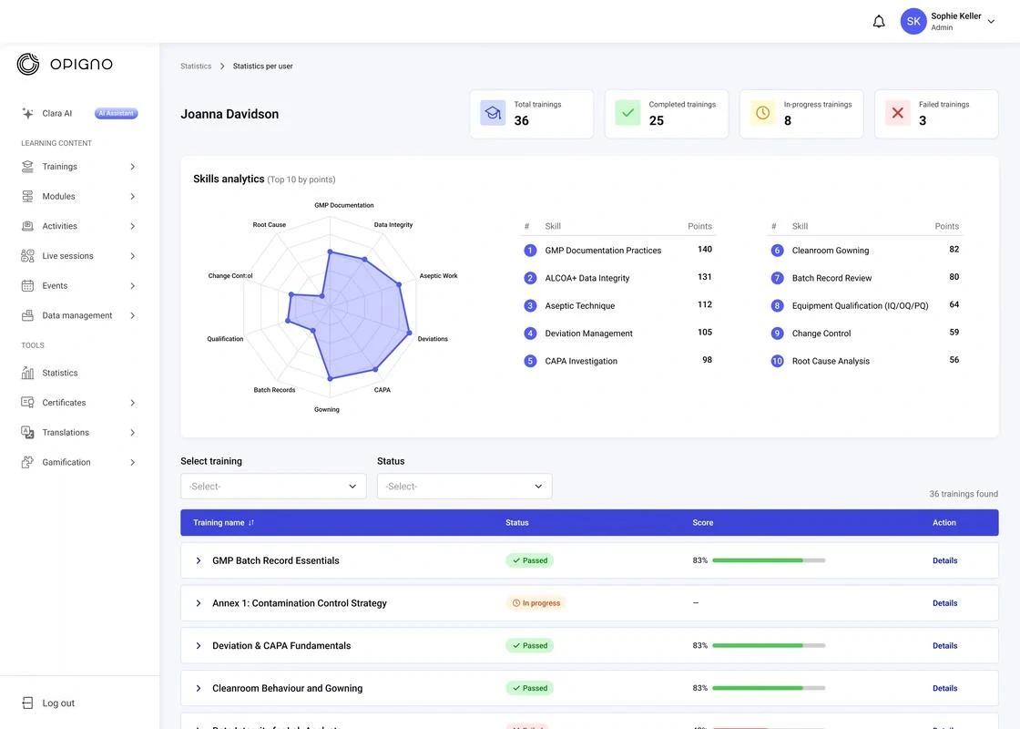The width and height of the screenshot is (1020, 729).
Task: Click the number 1 rank badge
Action: 530,251
